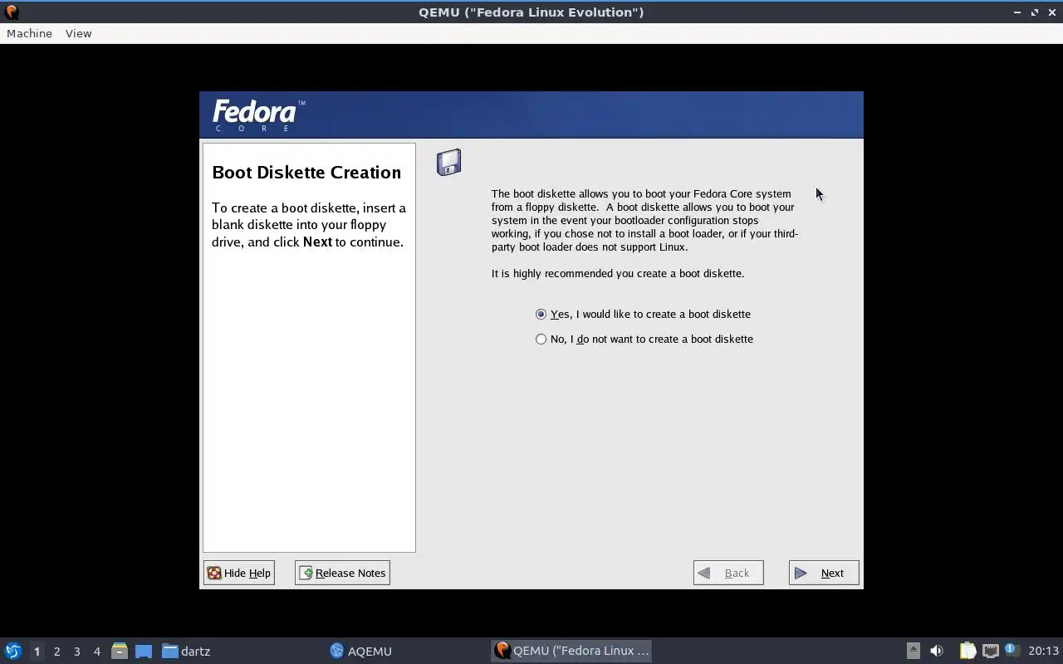
Task: Open the Release Notes
Action: pyautogui.click(x=342, y=573)
